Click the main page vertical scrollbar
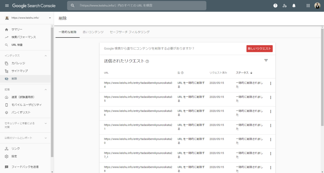The image size is (324, 173). 322,77
